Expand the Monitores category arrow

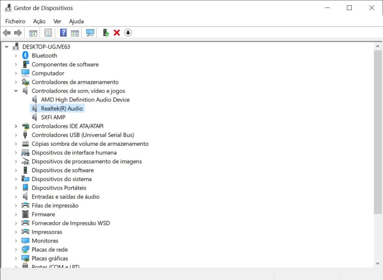pyautogui.click(x=16, y=241)
